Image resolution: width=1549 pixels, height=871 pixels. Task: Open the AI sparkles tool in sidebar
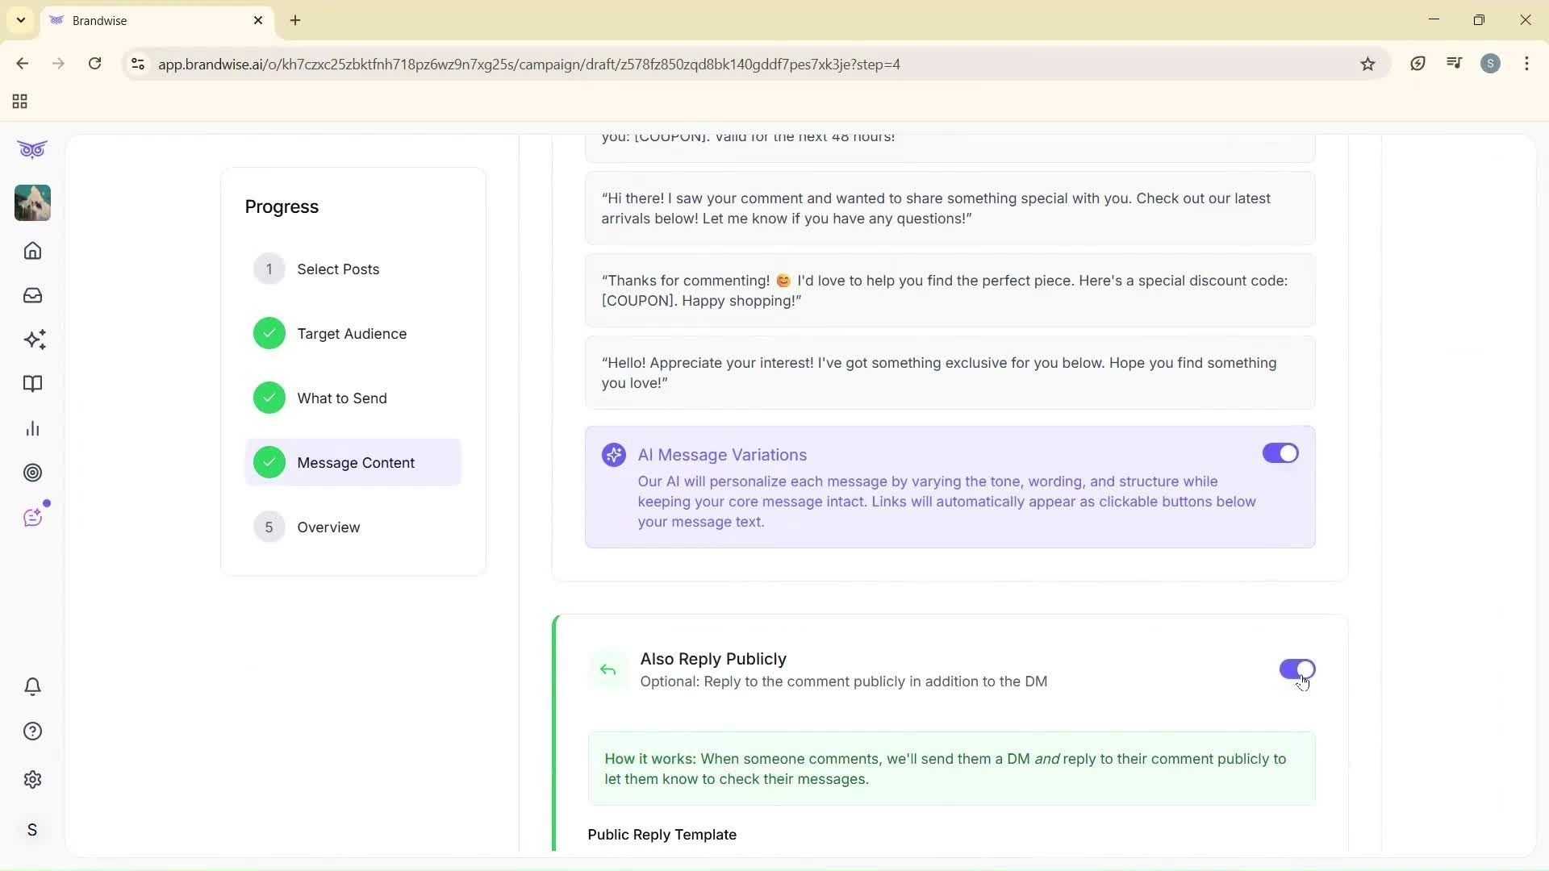pos(32,340)
